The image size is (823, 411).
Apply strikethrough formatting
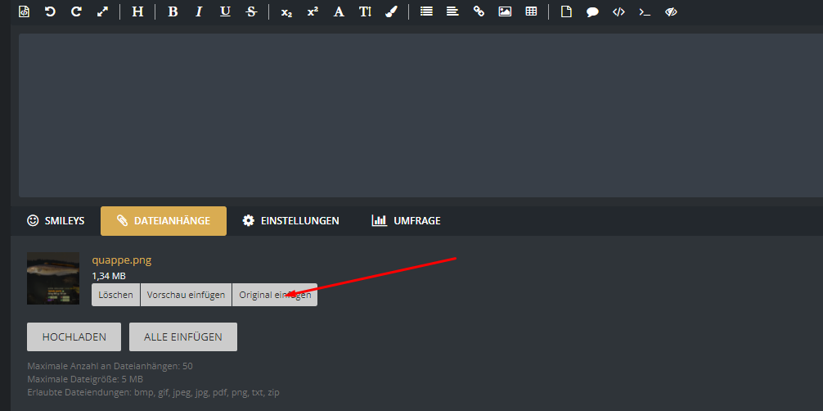[x=251, y=12]
